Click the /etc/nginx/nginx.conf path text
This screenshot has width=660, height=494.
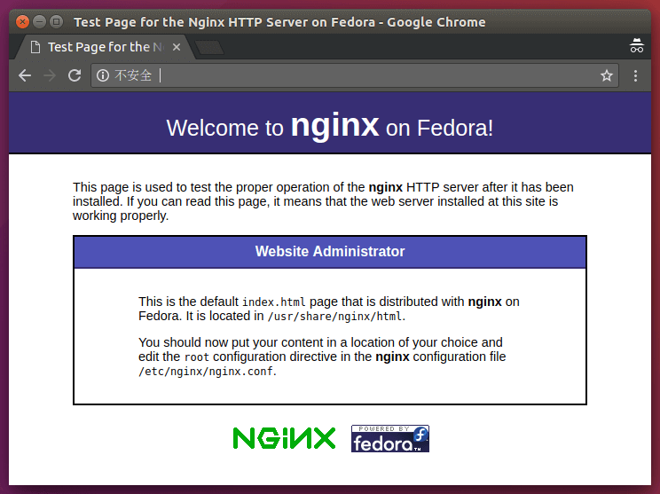[x=206, y=372]
